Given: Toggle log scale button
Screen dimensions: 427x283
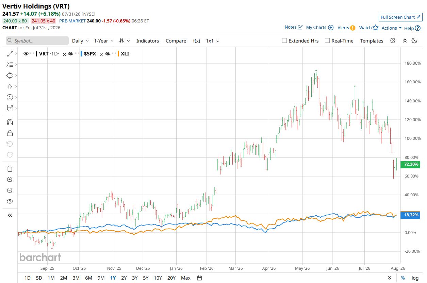Looking at the screenshot, I should tap(415, 278).
